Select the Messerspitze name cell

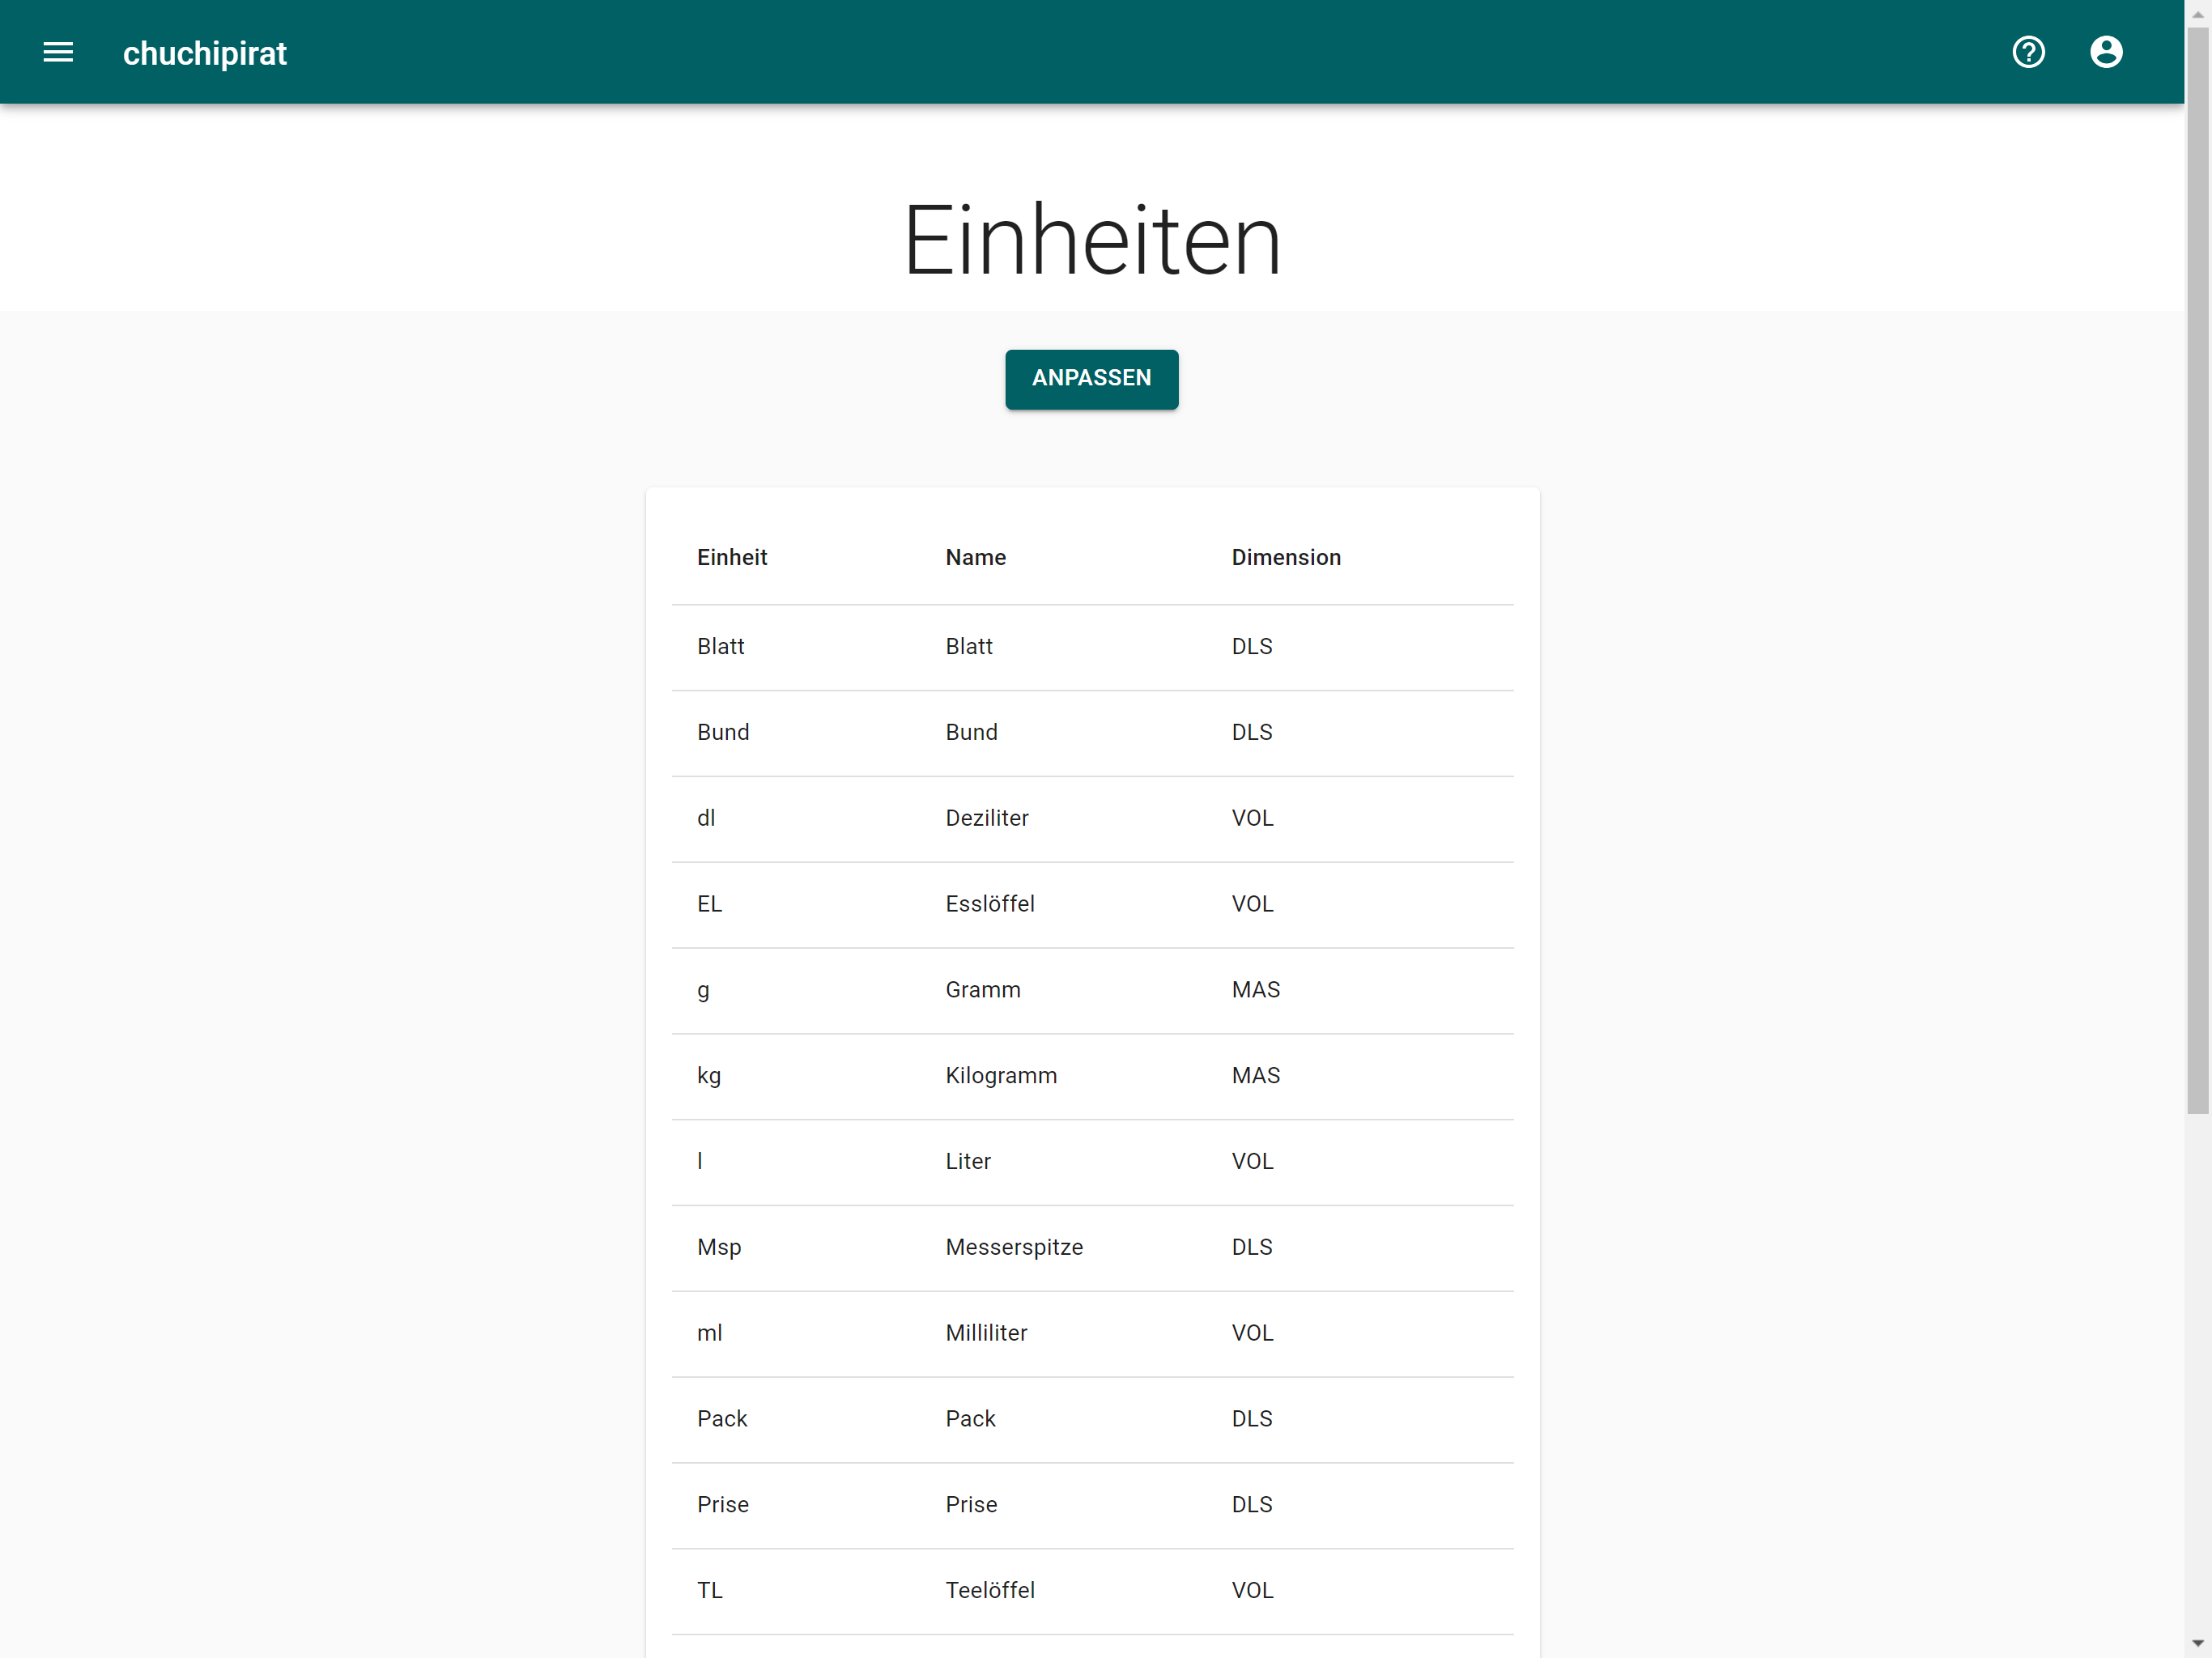1014,1247
